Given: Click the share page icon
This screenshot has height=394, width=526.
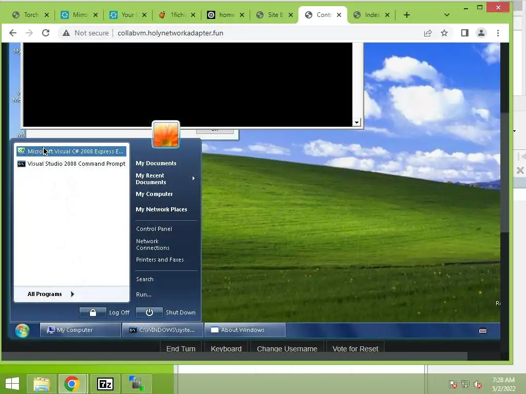Looking at the screenshot, I should point(428,33).
